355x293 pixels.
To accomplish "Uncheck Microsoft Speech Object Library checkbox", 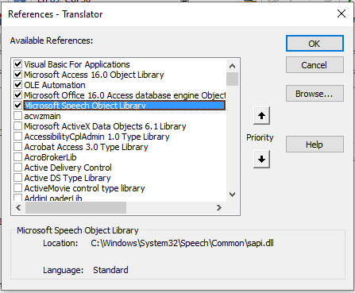I will coord(17,106).
